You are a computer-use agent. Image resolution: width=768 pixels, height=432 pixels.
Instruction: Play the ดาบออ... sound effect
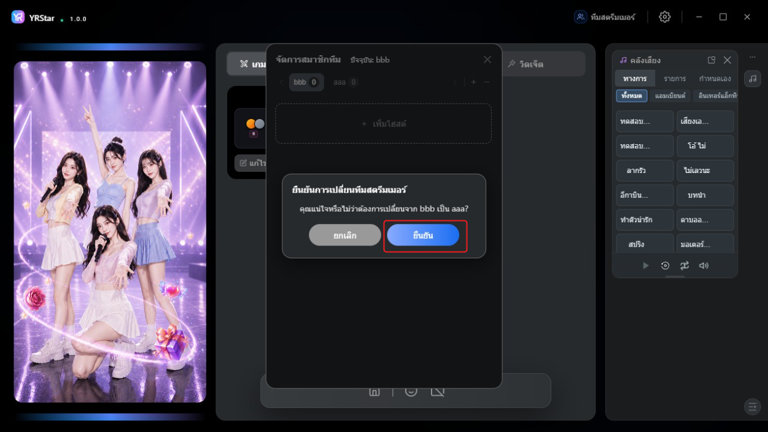[x=705, y=220]
